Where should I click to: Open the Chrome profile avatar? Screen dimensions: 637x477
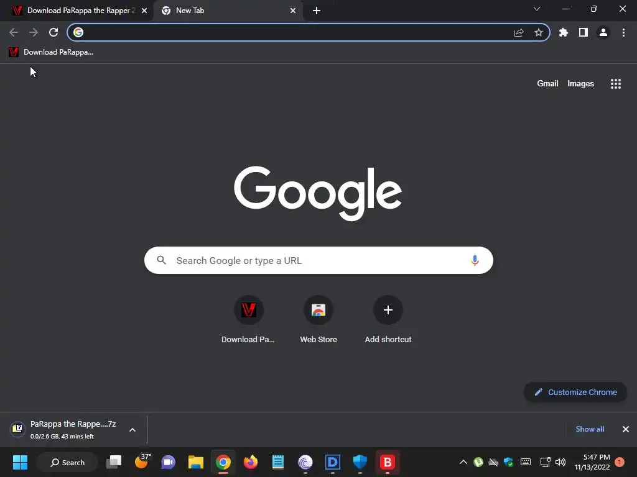click(603, 32)
